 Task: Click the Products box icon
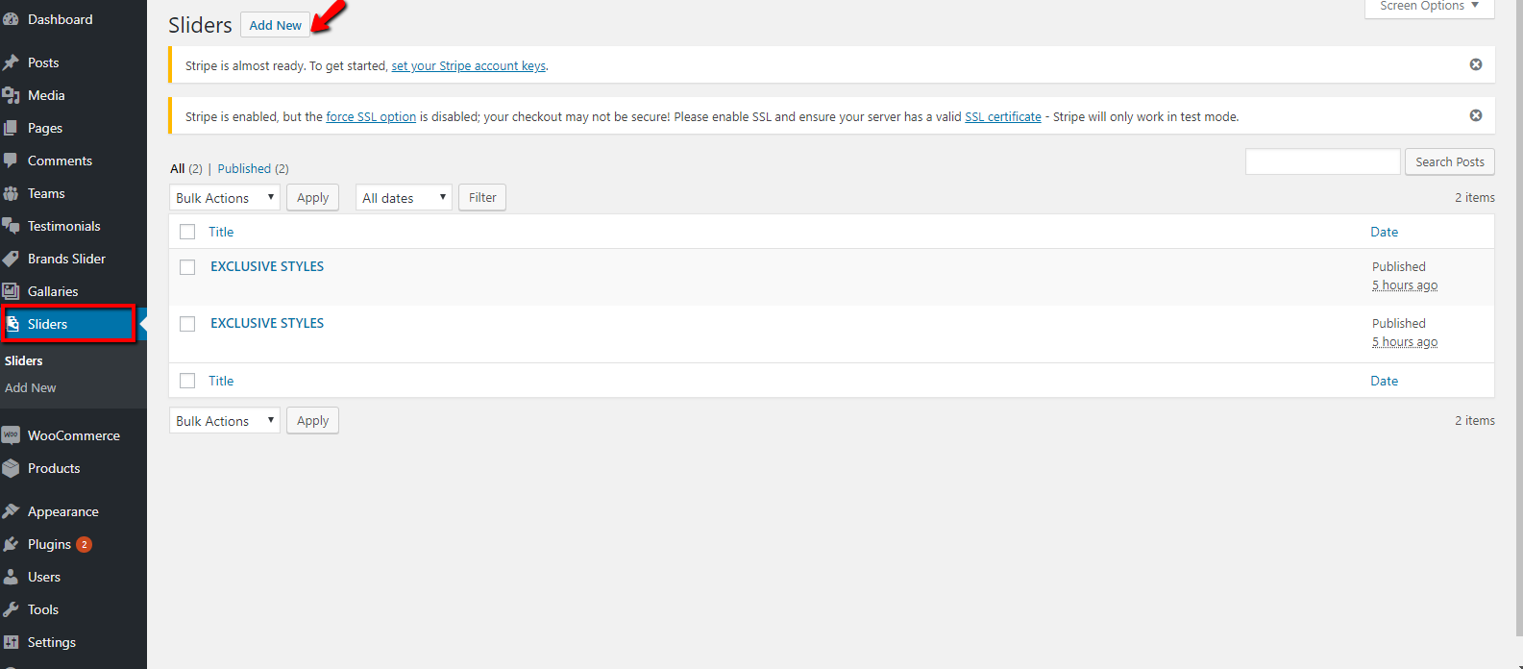coord(11,468)
